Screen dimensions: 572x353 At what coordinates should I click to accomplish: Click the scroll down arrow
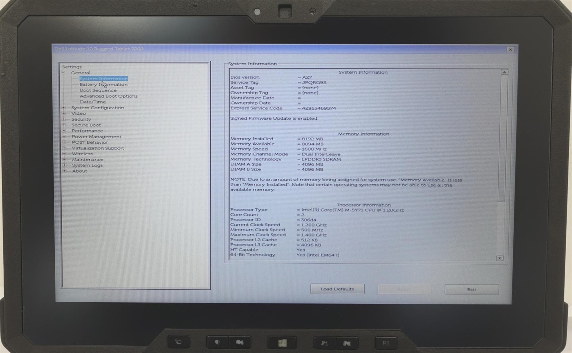500,258
